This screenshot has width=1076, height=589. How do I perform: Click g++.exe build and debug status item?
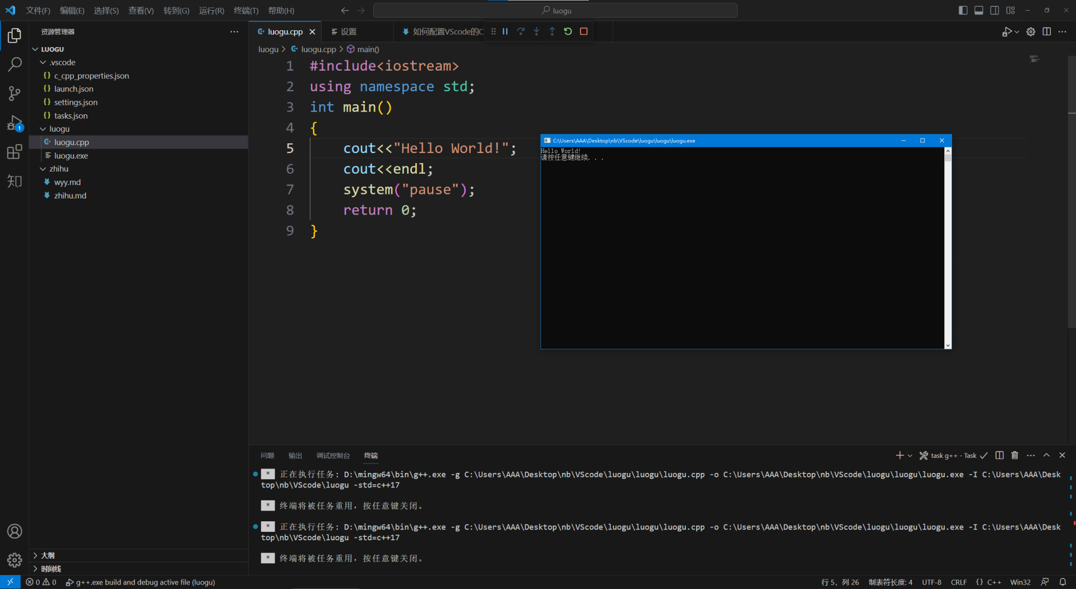tap(140, 582)
